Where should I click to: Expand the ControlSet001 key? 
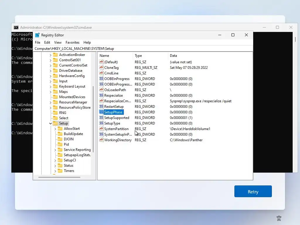tap(50, 60)
